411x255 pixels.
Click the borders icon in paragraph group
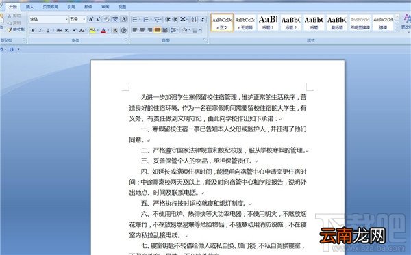pos(195,30)
